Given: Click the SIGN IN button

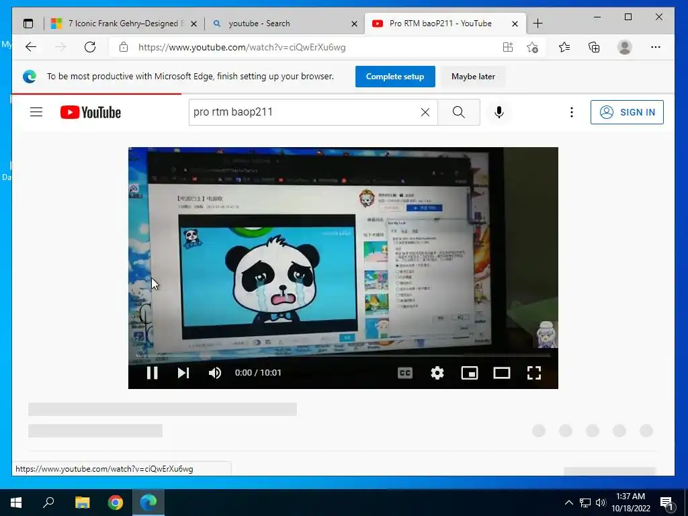Looking at the screenshot, I should [x=627, y=112].
